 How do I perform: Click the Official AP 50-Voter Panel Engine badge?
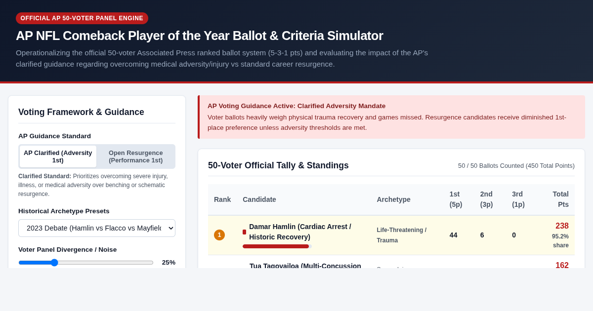tap(82, 18)
